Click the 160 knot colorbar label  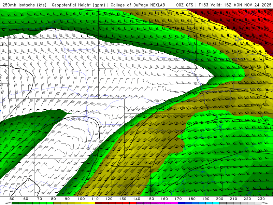[164, 199]
